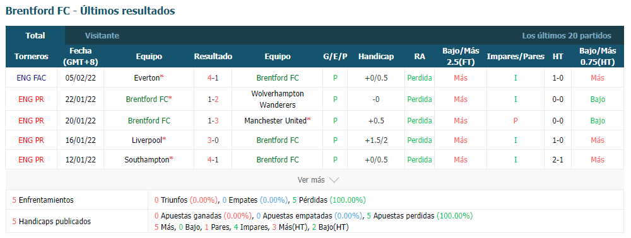The image size is (631, 238).
Task: Click Brentford FC home team on 20/01/22
Action: [149, 120]
